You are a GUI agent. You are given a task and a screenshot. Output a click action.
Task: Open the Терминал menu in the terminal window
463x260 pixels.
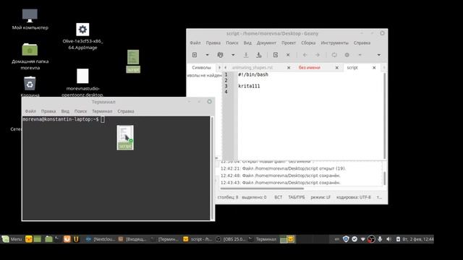[x=102, y=111]
